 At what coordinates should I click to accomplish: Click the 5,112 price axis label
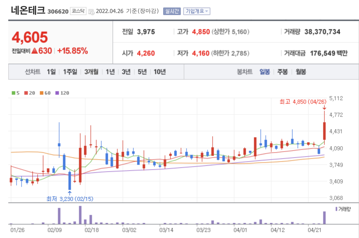tap(336, 98)
